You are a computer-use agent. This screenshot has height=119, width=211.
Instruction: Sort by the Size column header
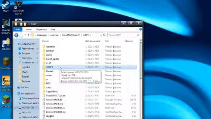point(129,41)
